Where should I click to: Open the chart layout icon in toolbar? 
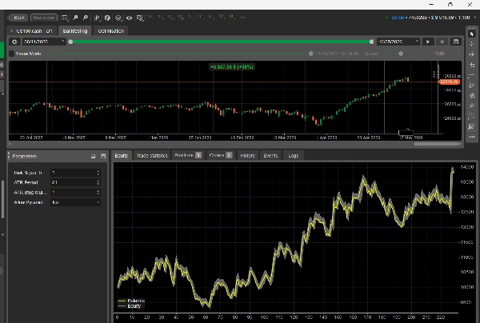[65, 18]
